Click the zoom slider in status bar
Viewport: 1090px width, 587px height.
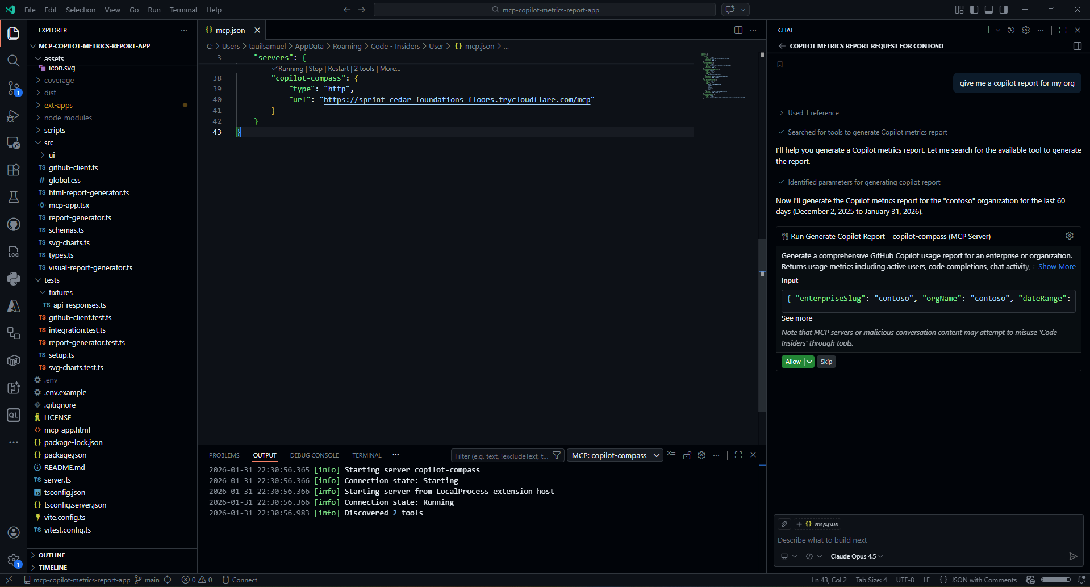[1056, 580]
